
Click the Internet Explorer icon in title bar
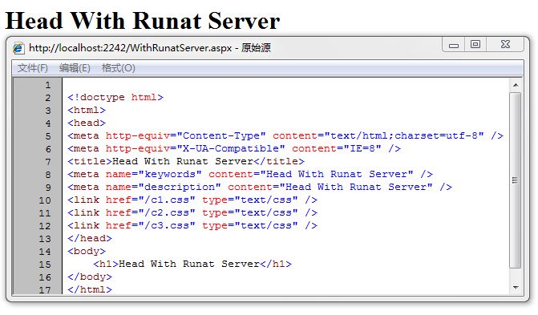click(x=18, y=48)
